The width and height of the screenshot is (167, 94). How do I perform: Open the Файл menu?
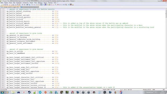coord(2,3)
